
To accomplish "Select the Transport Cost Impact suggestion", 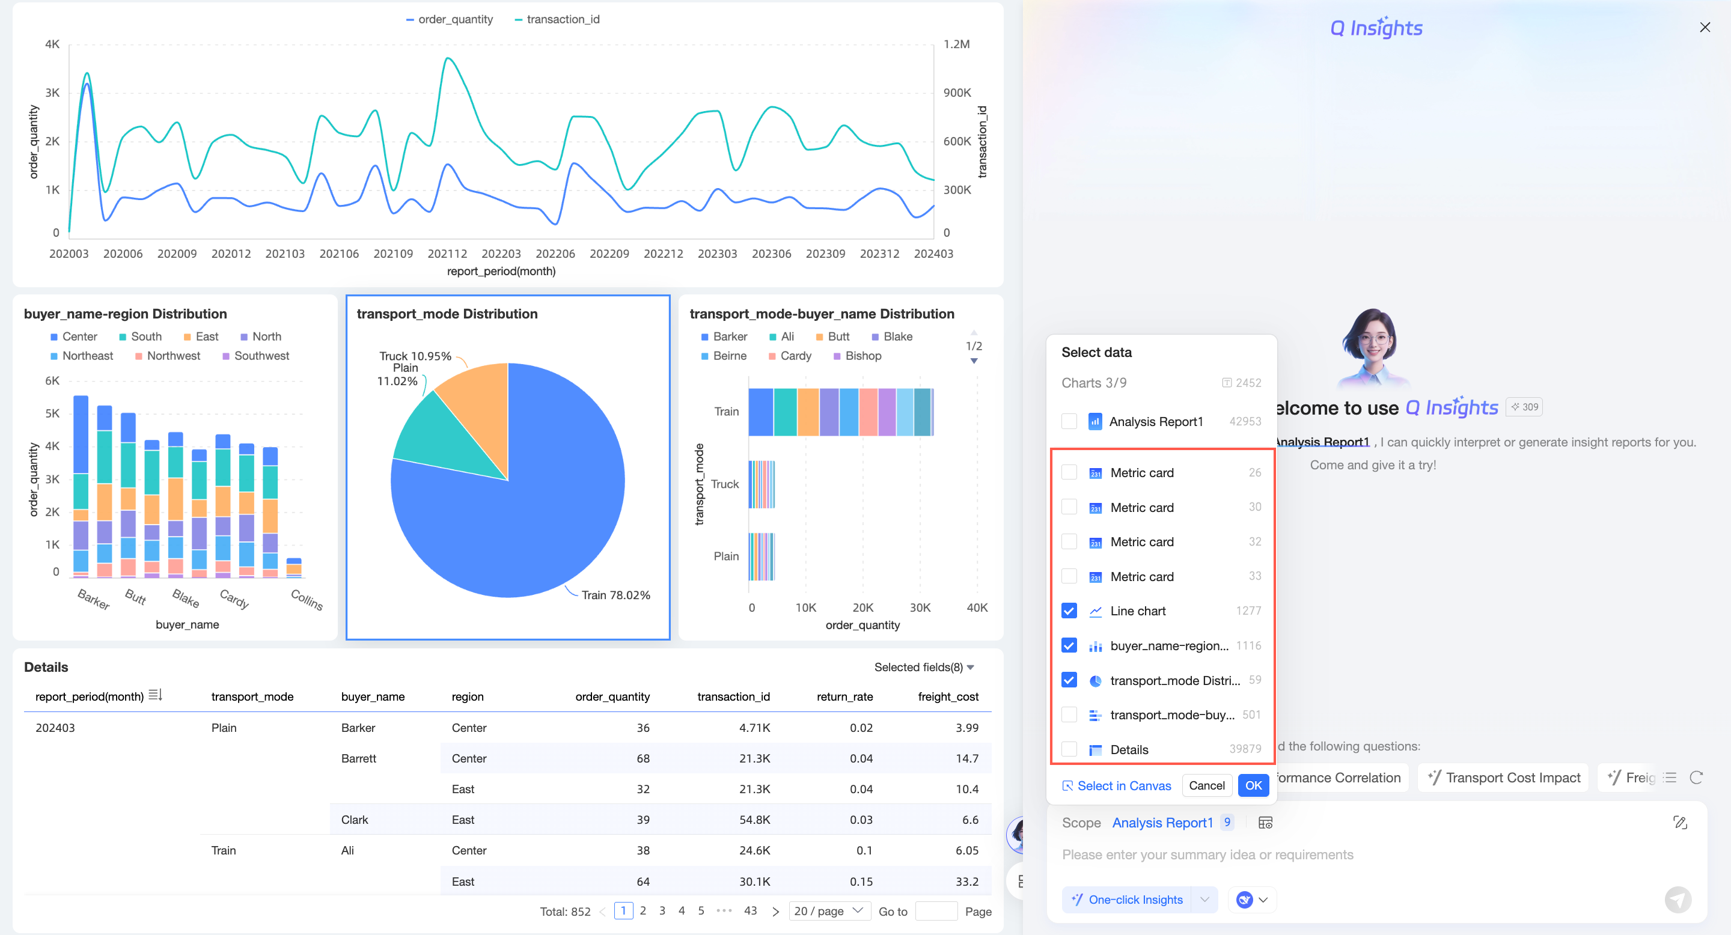I will (x=1503, y=778).
